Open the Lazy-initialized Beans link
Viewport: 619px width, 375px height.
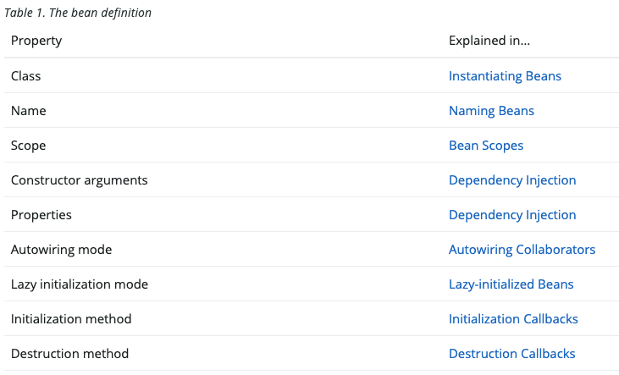point(511,284)
